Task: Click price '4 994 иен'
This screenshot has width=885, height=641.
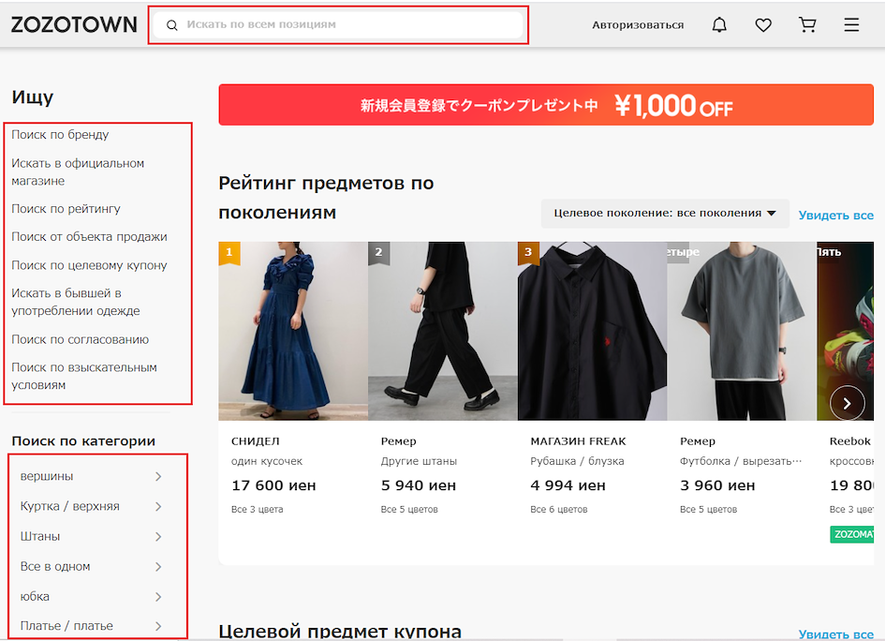Action: pos(568,485)
